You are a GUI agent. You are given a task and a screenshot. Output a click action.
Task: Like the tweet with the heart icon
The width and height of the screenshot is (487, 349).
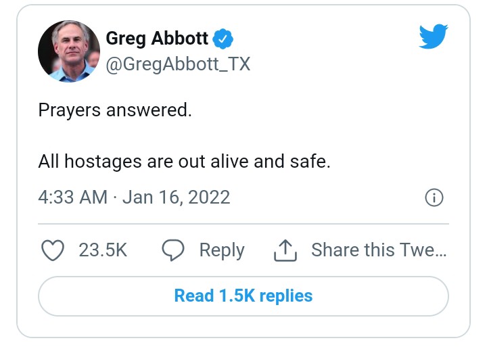pyautogui.click(x=53, y=250)
